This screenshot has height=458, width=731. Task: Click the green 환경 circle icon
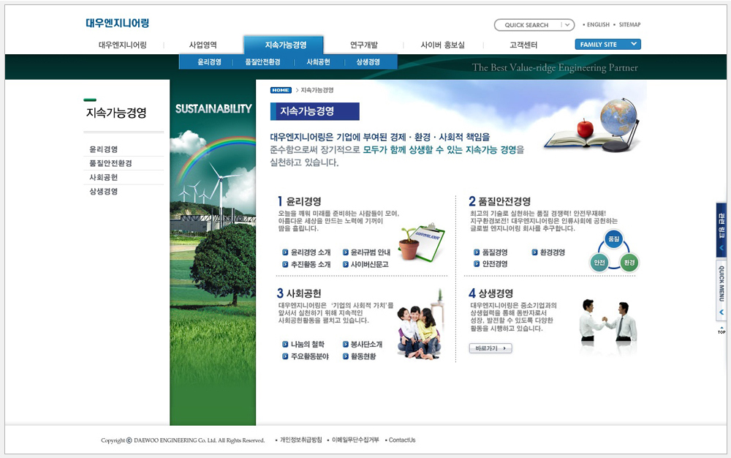pyautogui.click(x=629, y=262)
